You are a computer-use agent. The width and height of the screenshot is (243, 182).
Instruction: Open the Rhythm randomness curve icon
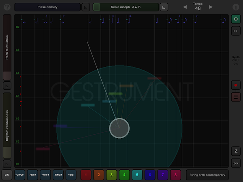click(7, 164)
